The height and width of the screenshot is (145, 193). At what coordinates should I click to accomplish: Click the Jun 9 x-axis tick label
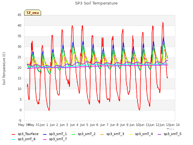124,125
